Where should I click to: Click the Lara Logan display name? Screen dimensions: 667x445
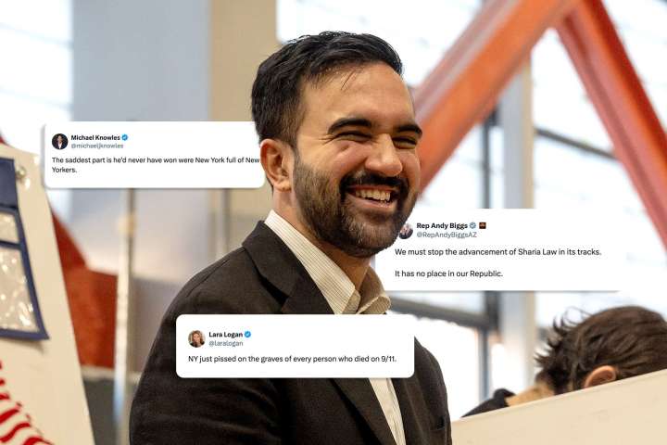coord(225,335)
